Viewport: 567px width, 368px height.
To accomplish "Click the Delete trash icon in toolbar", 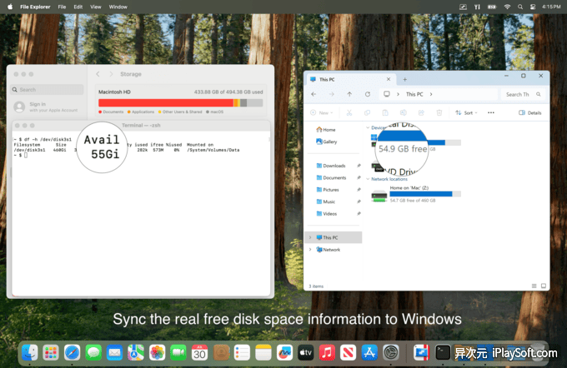I will point(439,112).
